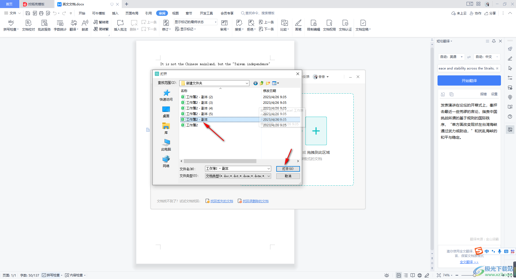Click the 取消 button in dialog
516x279 pixels.
click(x=288, y=176)
